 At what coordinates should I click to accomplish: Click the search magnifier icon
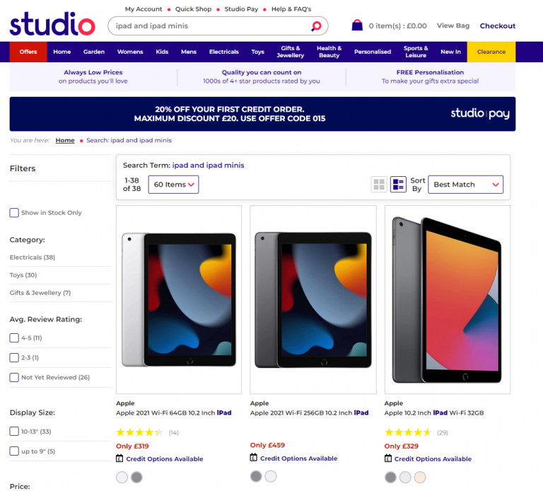click(316, 26)
